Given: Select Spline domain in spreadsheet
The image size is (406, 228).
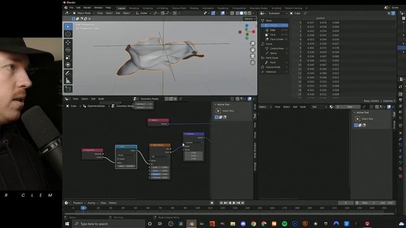Looking at the screenshot, I should tap(275, 53).
